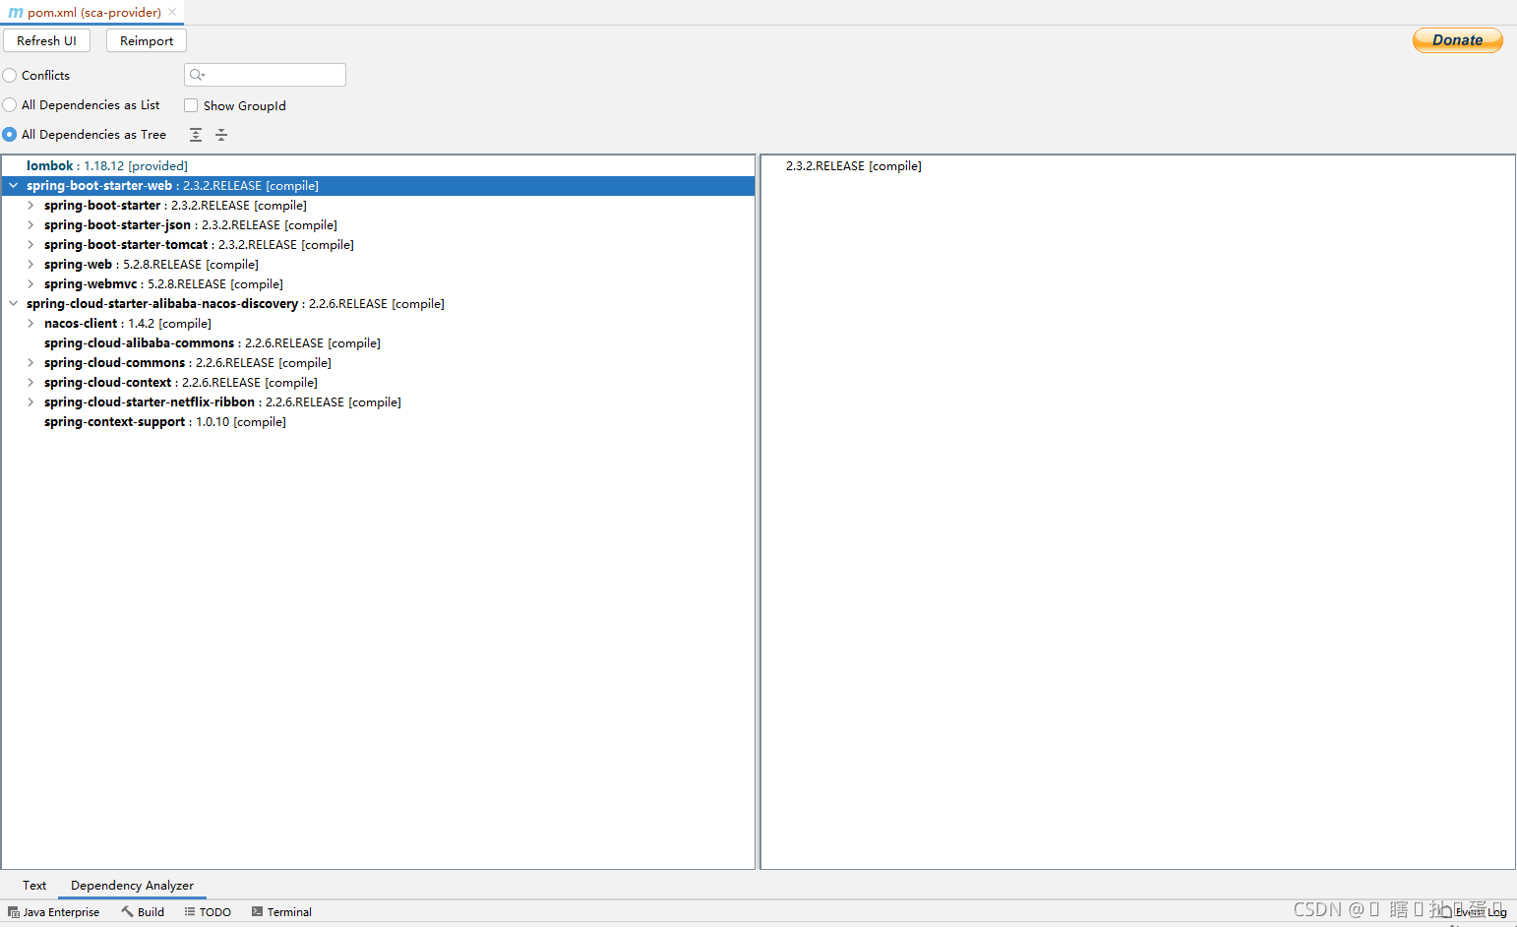Select the spring-boot-starter-tomcat row text

click(x=199, y=245)
